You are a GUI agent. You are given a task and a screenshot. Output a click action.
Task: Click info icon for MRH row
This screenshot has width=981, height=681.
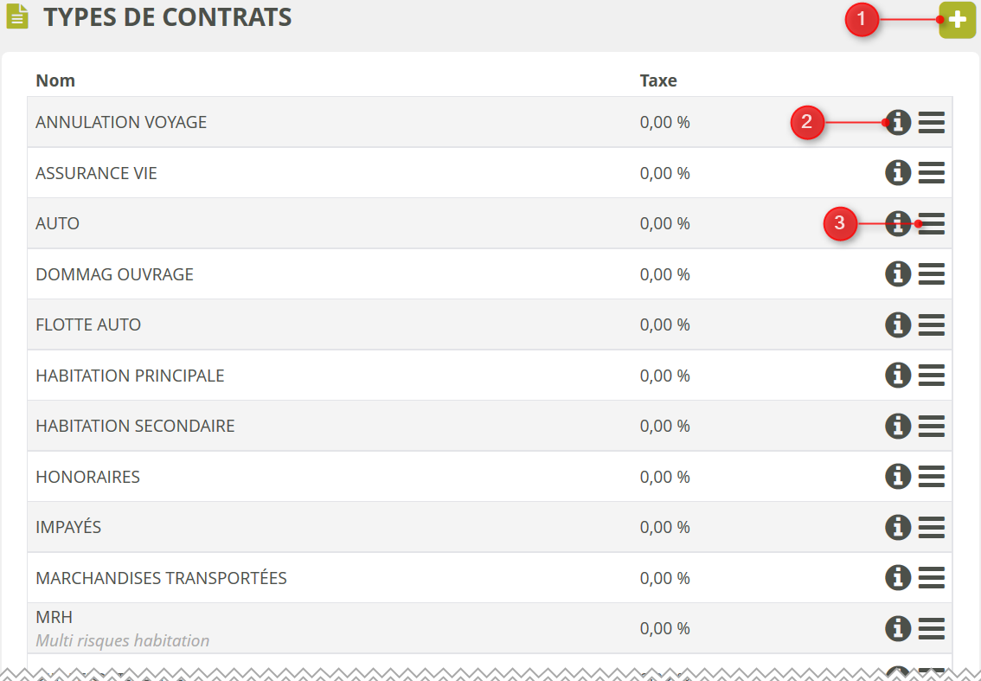[x=898, y=628]
